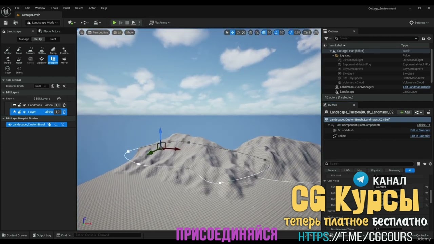Select the Smooth landscape tool
Image resolution: width=434 pixels, height=244 pixels.
pos(31,50)
